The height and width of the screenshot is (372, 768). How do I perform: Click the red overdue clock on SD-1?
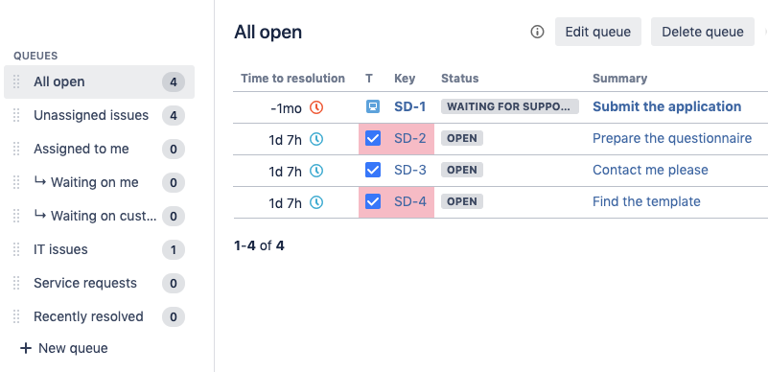tap(316, 107)
